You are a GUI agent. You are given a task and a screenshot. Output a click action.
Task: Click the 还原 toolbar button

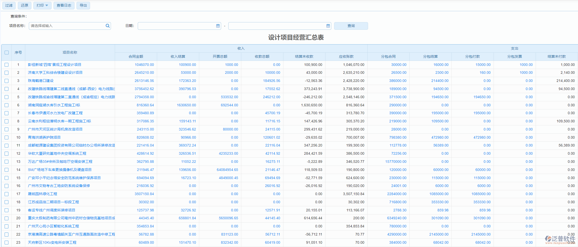24,5
